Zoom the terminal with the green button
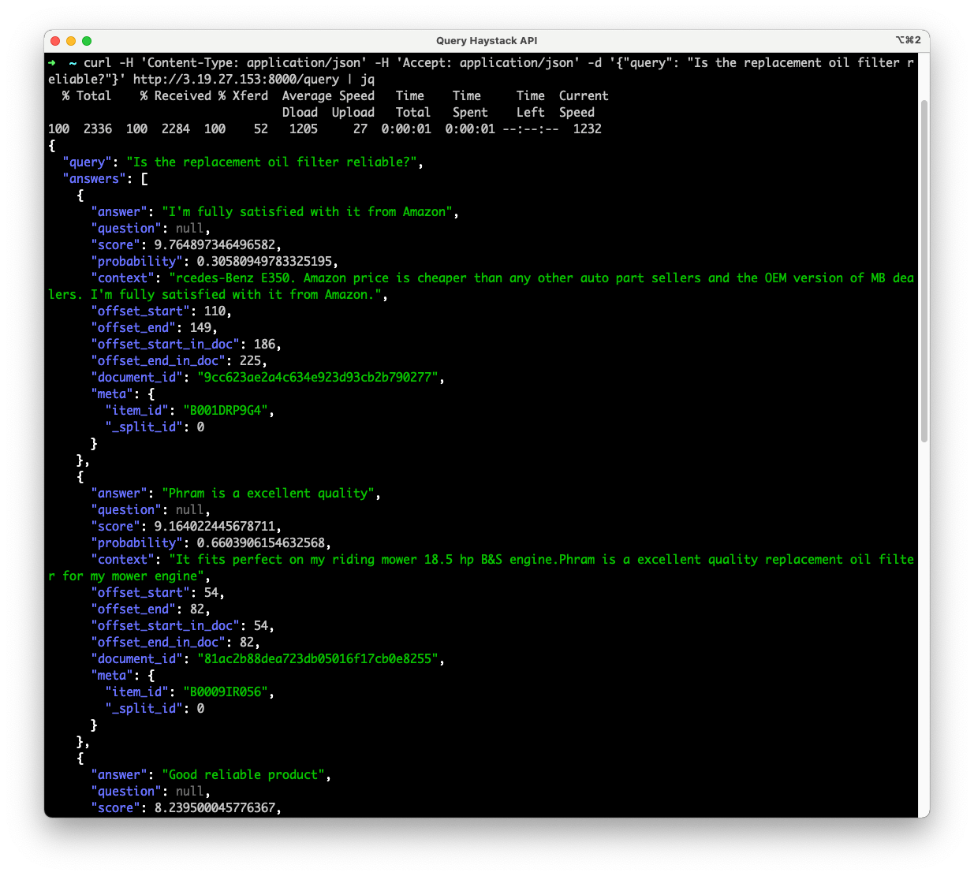 coord(87,41)
